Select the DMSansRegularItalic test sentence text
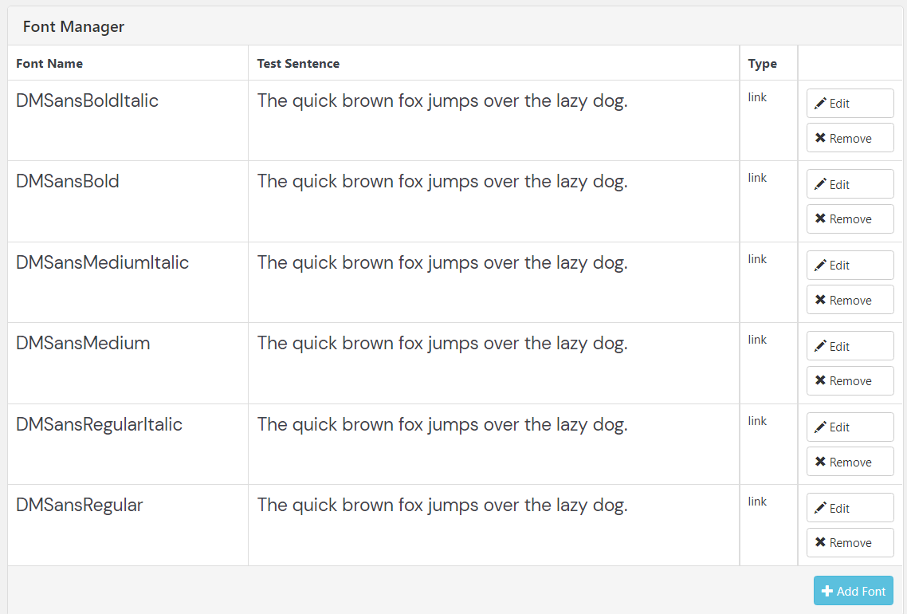 442,424
